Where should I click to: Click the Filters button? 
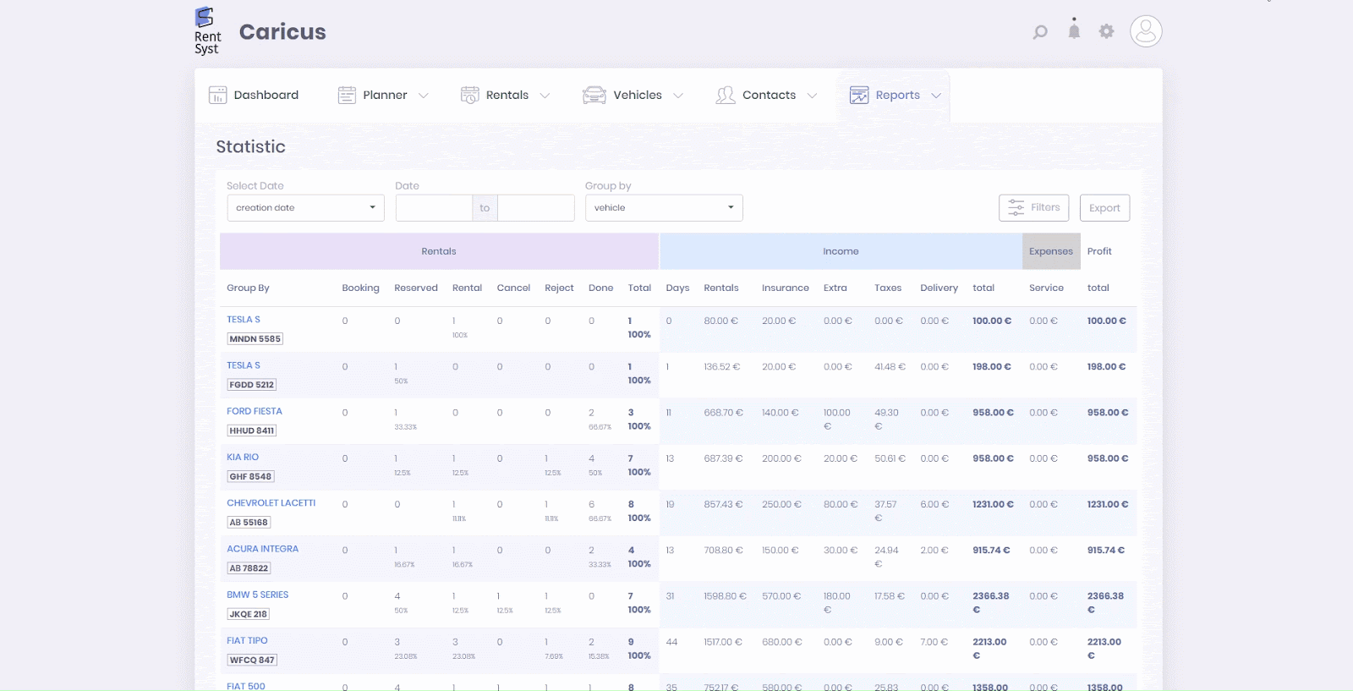(1033, 208)
